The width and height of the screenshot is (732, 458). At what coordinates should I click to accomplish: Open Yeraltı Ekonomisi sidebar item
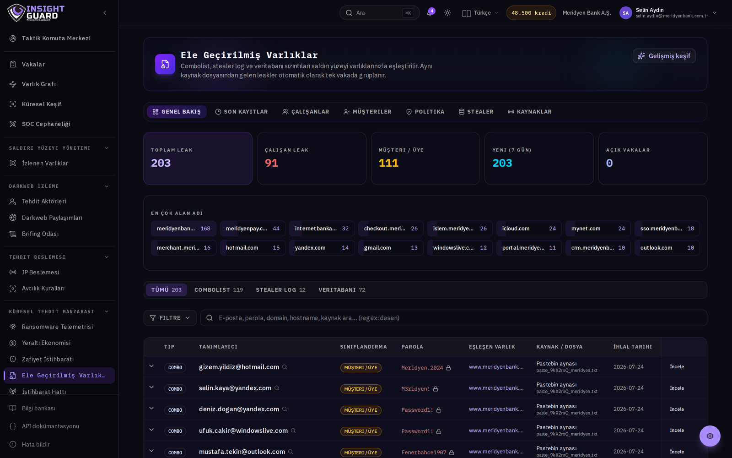tap(59, 343)
